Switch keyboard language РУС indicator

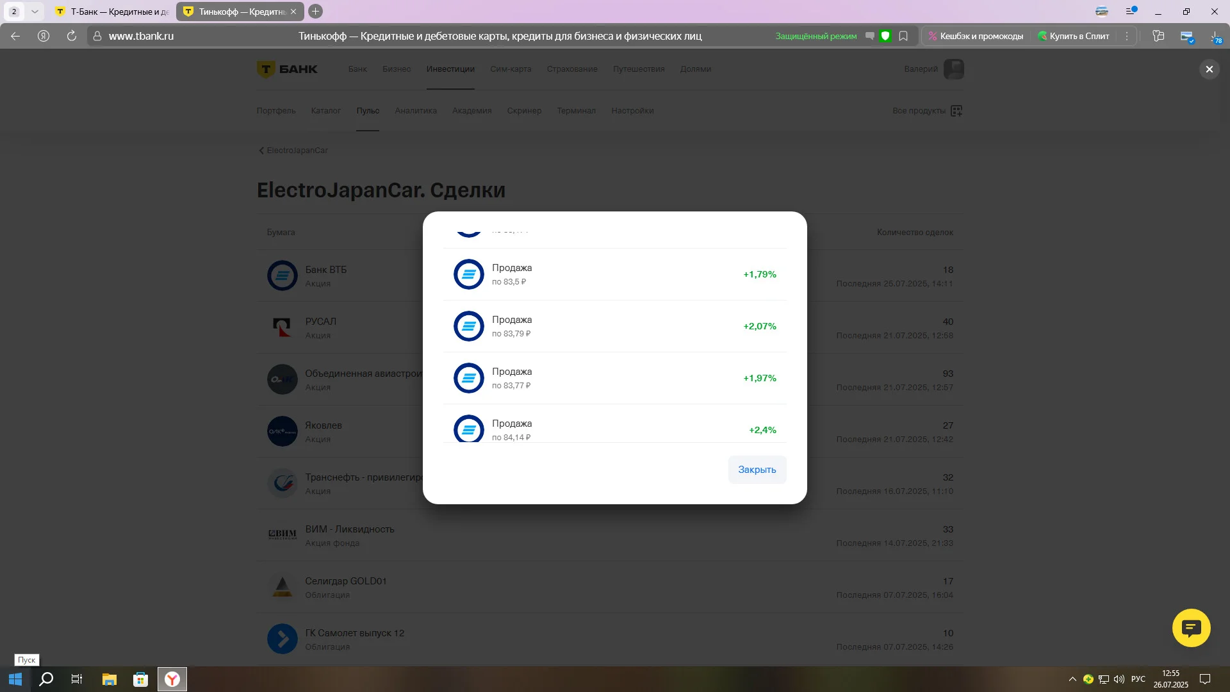click(x=1138, y=679)
